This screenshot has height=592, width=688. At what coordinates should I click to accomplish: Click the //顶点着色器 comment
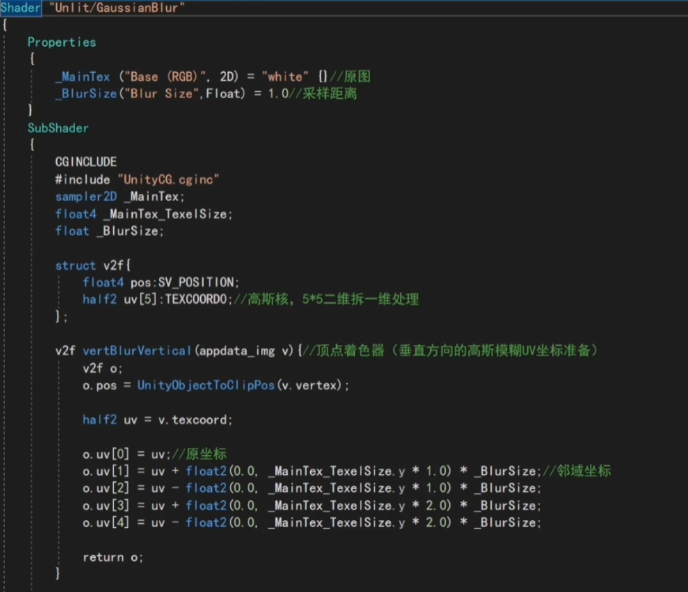[450, 351]
